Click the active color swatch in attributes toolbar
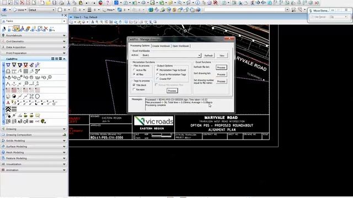The height and width of the screenshot is (198, 353). click(60, 10)
